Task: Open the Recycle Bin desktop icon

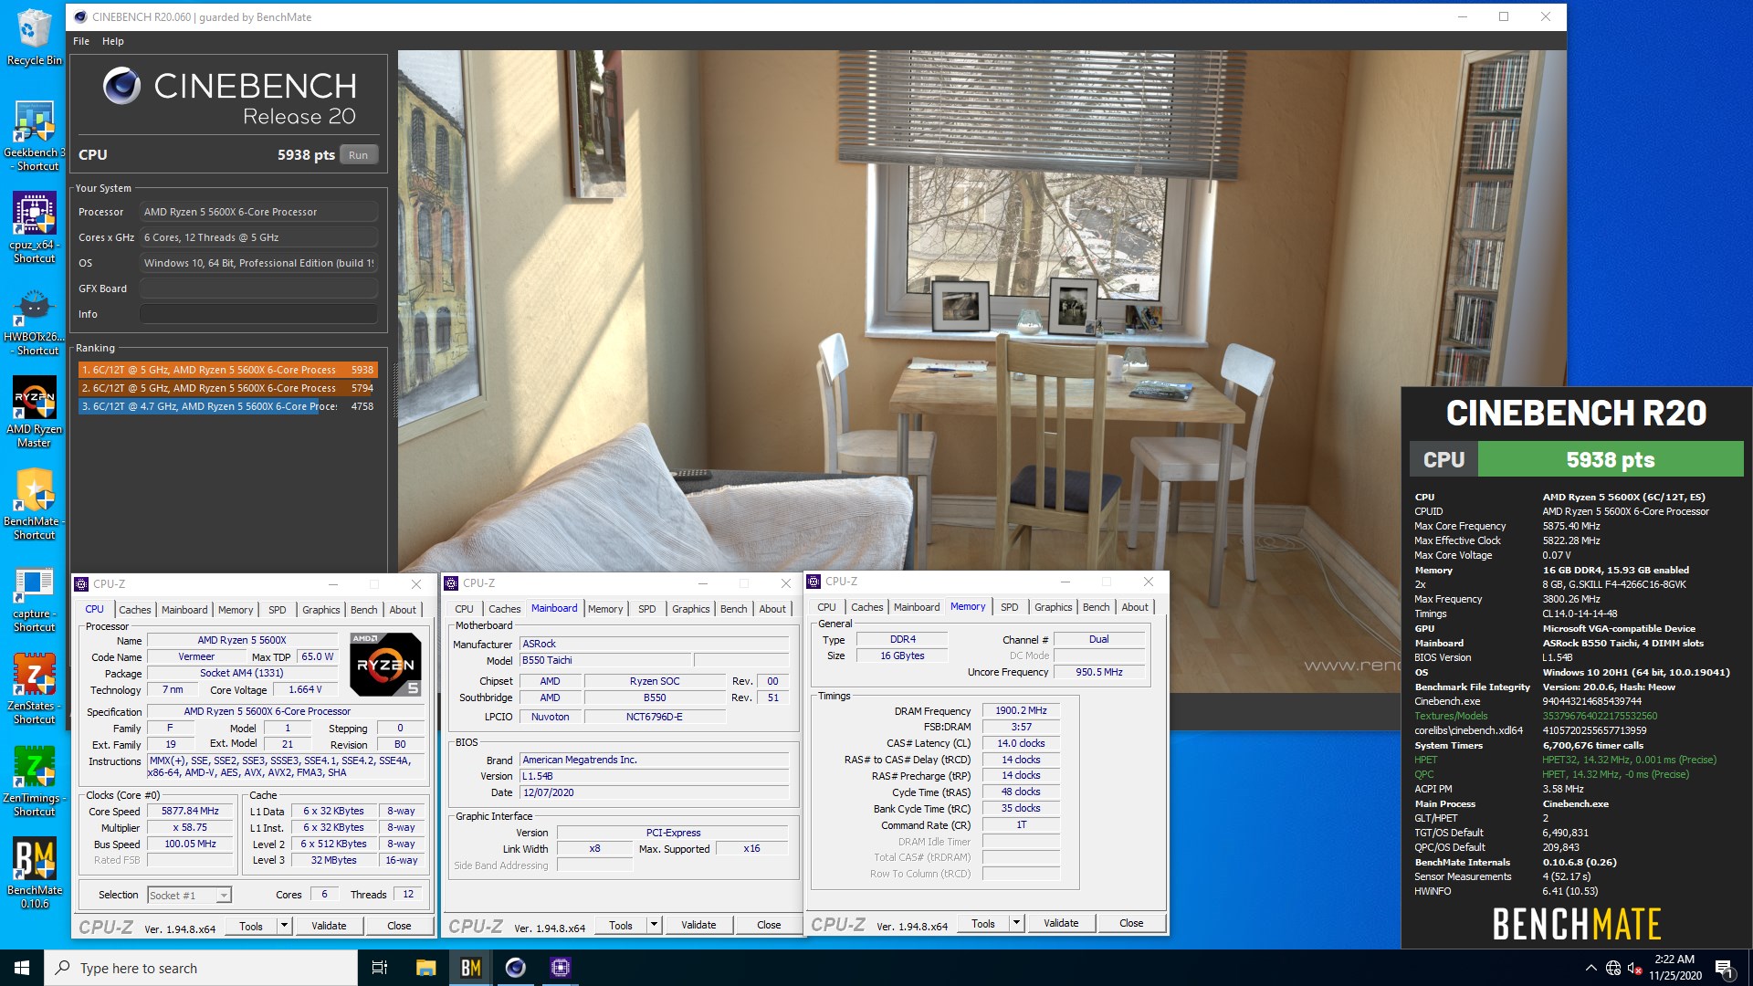Action: pos(34,37)
